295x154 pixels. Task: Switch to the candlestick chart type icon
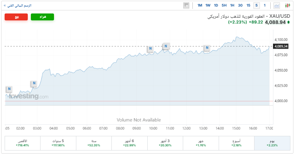pos(287,5)
